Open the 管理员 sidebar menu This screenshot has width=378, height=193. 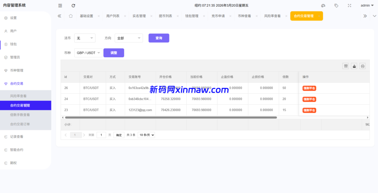tap(25, 57)
